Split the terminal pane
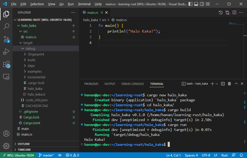The image size is (247, 158). 222,84
